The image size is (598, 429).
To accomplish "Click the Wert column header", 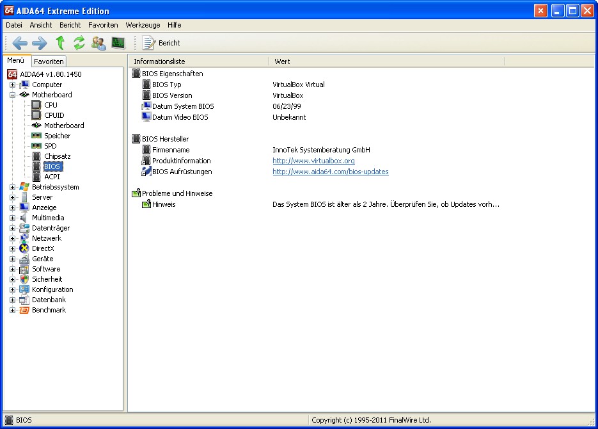I will point(387,61).
